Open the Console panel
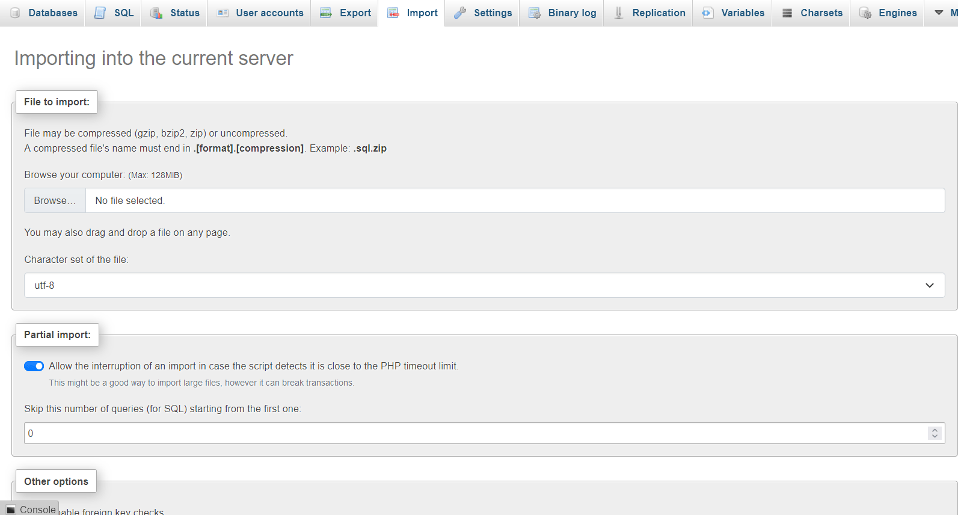The height and width of the screenshot is (515, 958). click(x=30, y=509)
